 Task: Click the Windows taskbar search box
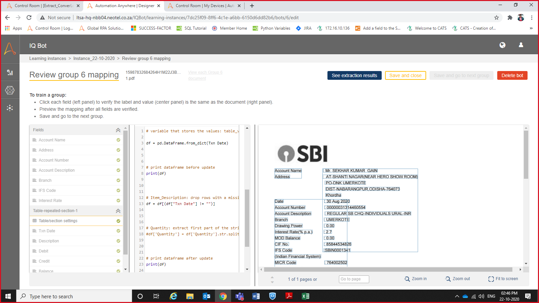point(74,296)
